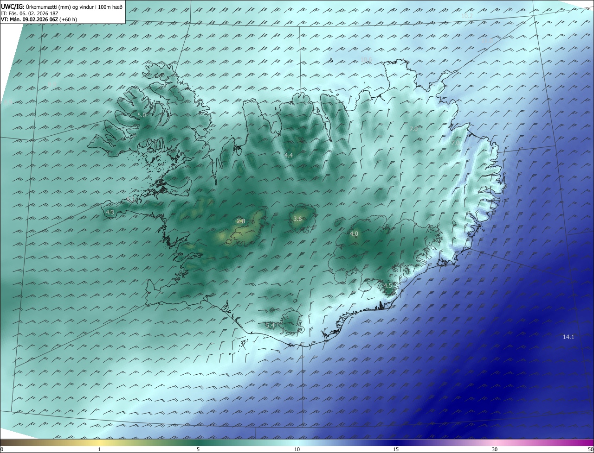
Task: Click the 14.1 value over the southeast ocean
Action: tap(568, 337)
